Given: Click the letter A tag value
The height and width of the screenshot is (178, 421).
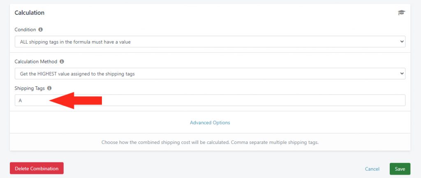Looking at the screenshot, I should (x=20, y=101).
